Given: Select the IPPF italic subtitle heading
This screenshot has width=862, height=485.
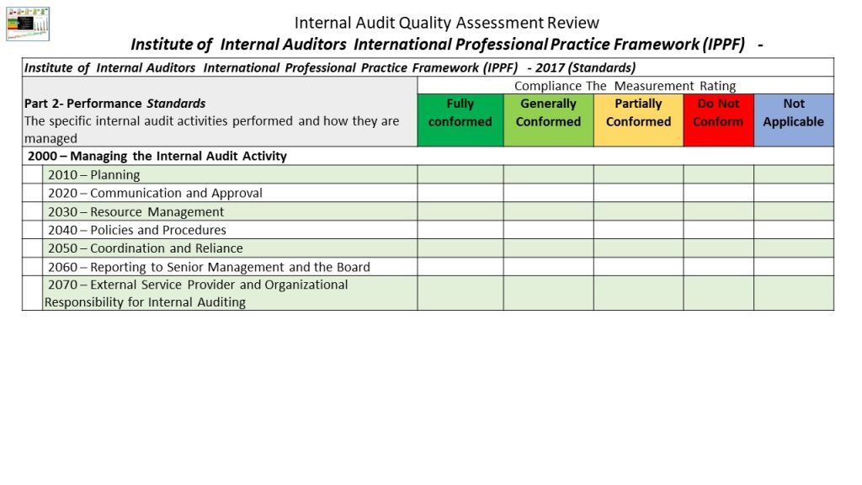Looking at the screenshot, I should tap(446, 44).
